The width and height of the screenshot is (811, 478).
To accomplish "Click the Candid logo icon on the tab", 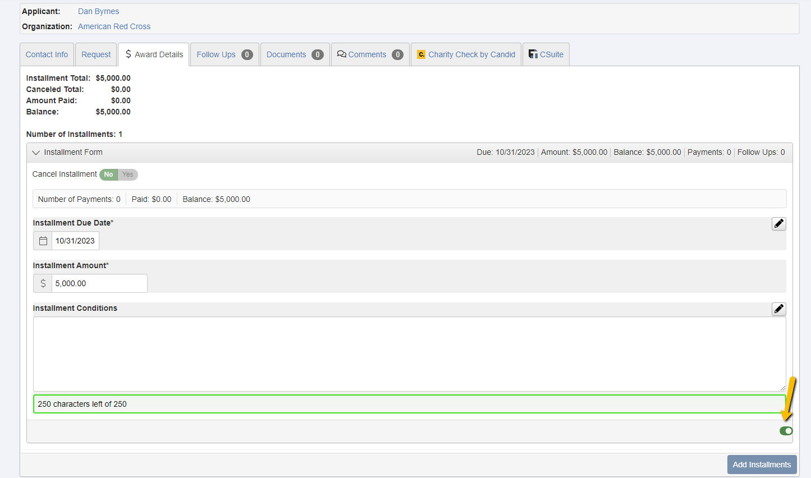I will (x=421, y=54).
